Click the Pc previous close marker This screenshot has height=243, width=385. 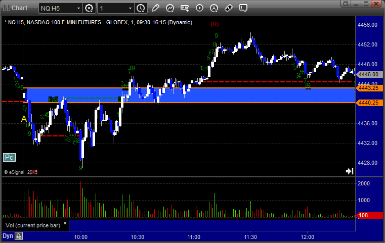point(9,157)
